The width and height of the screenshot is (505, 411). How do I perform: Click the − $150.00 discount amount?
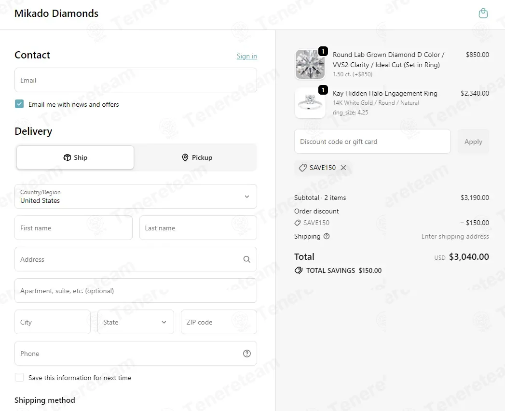(475, 223)
